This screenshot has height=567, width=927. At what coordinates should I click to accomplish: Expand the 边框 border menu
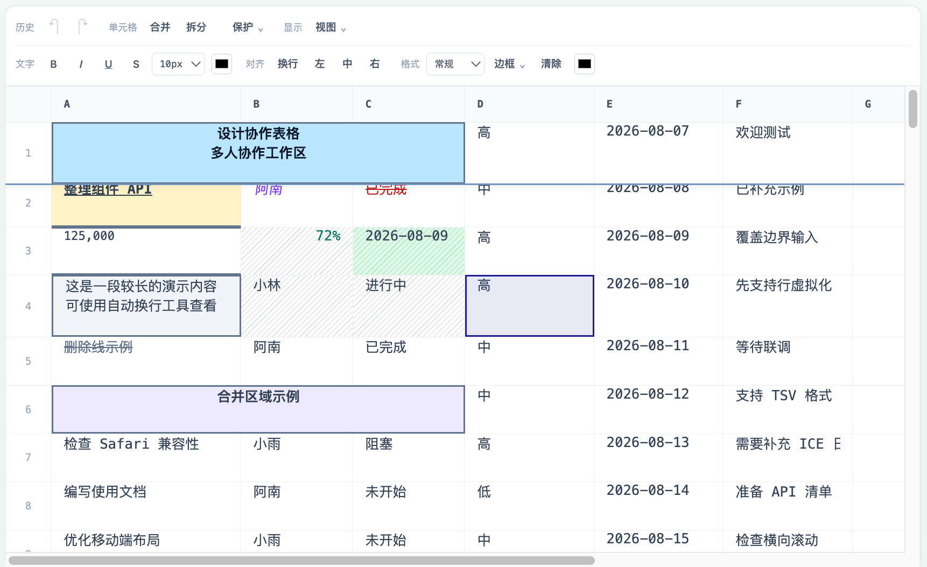(509, 64)
